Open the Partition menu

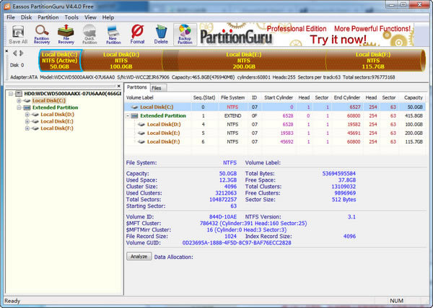(x=48, y=17)
